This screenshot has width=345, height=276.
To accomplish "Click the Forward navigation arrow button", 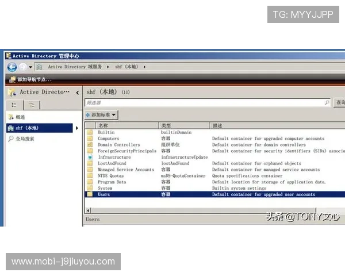I will (x=22, y=67).
